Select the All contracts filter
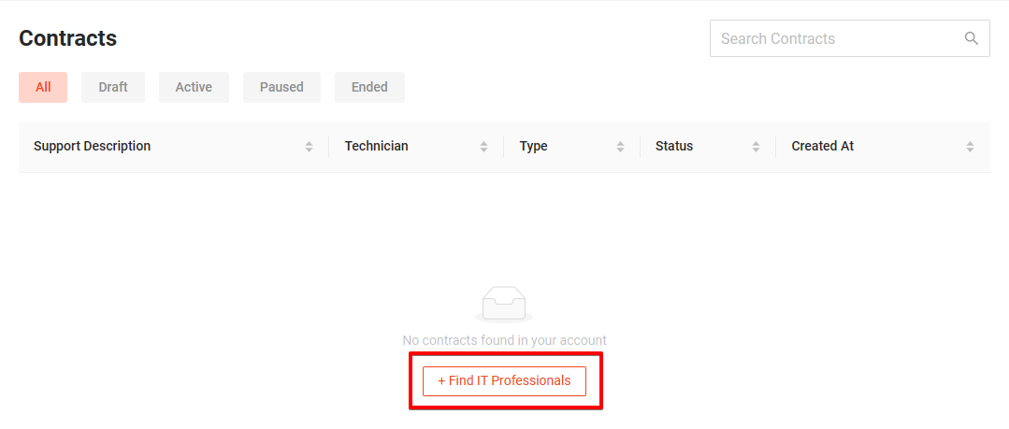 pyautogui.click(x=43, y=88)
